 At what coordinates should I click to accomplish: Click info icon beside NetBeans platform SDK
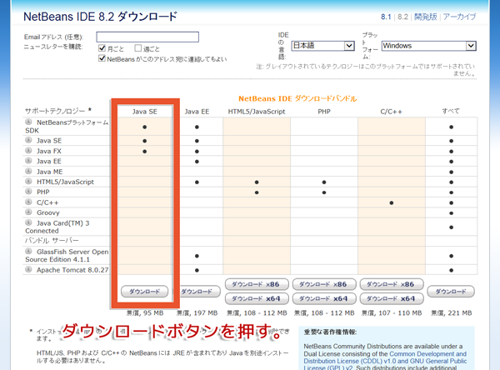28,122
